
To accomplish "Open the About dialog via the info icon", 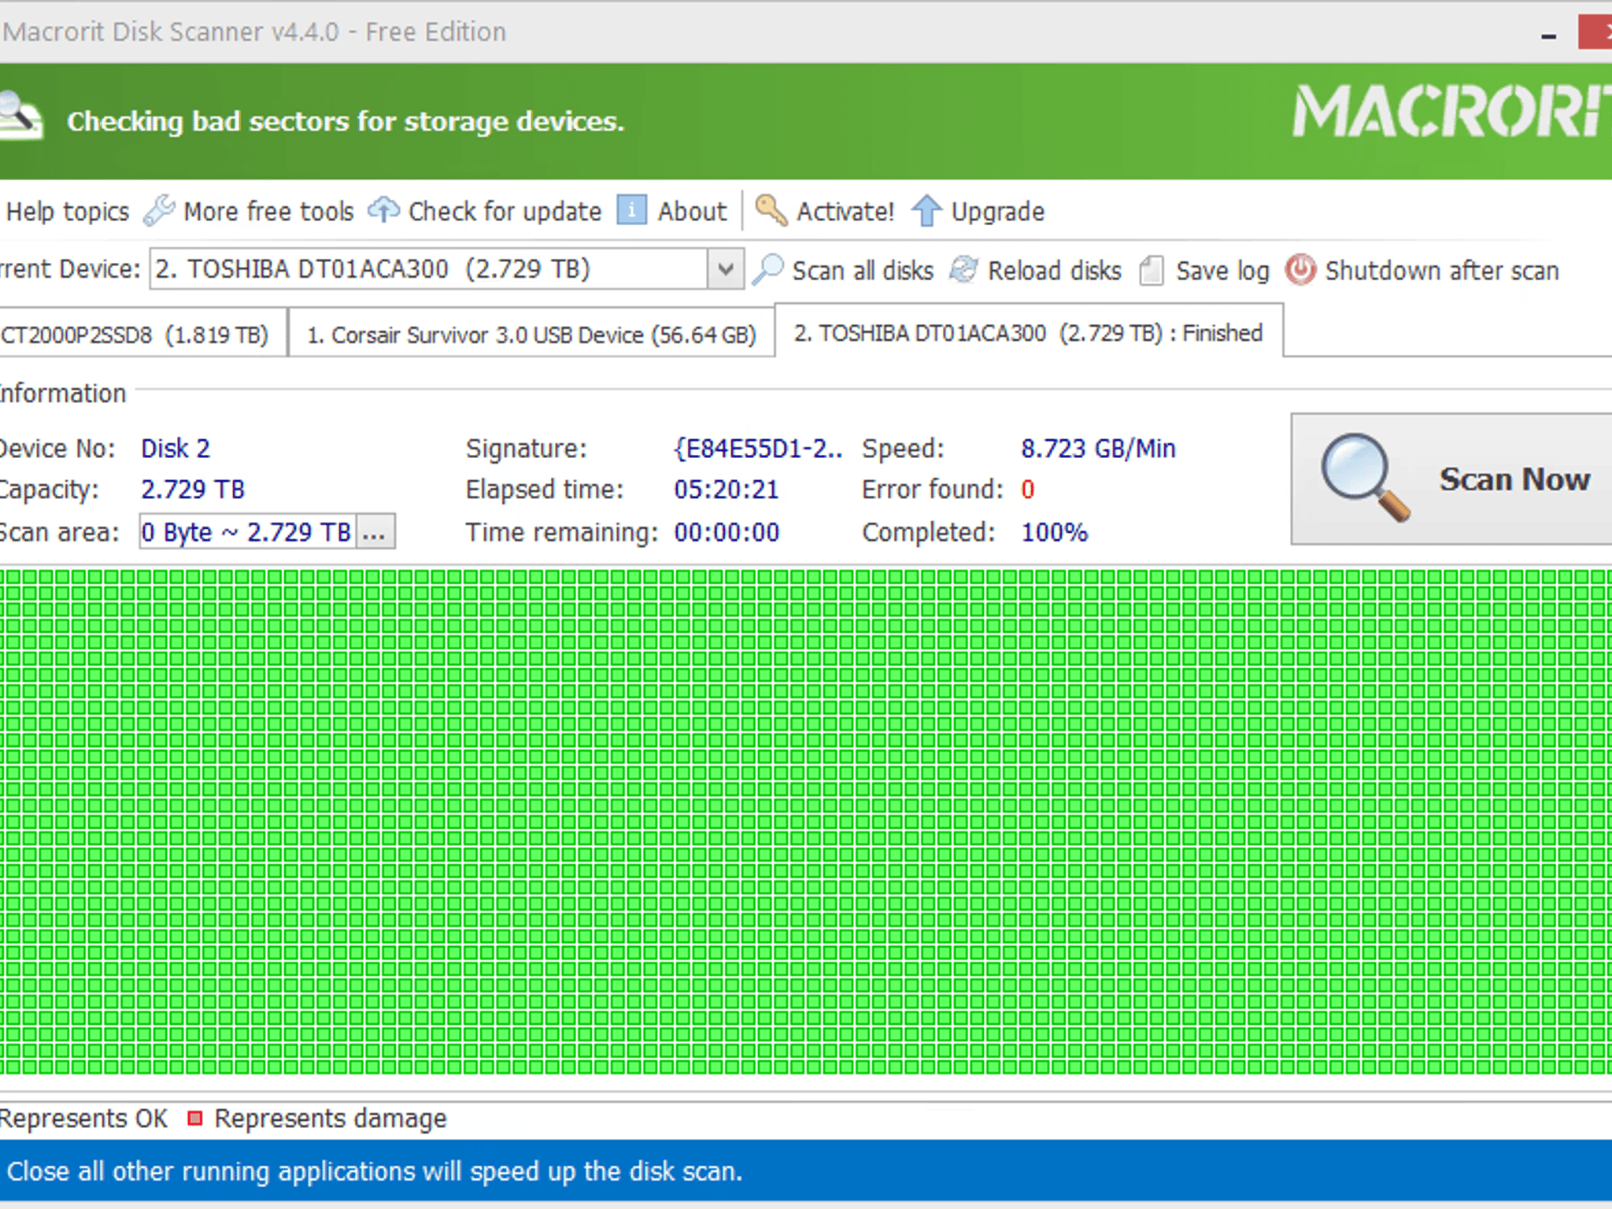I will pyautogui.click(x=630, y=210).
